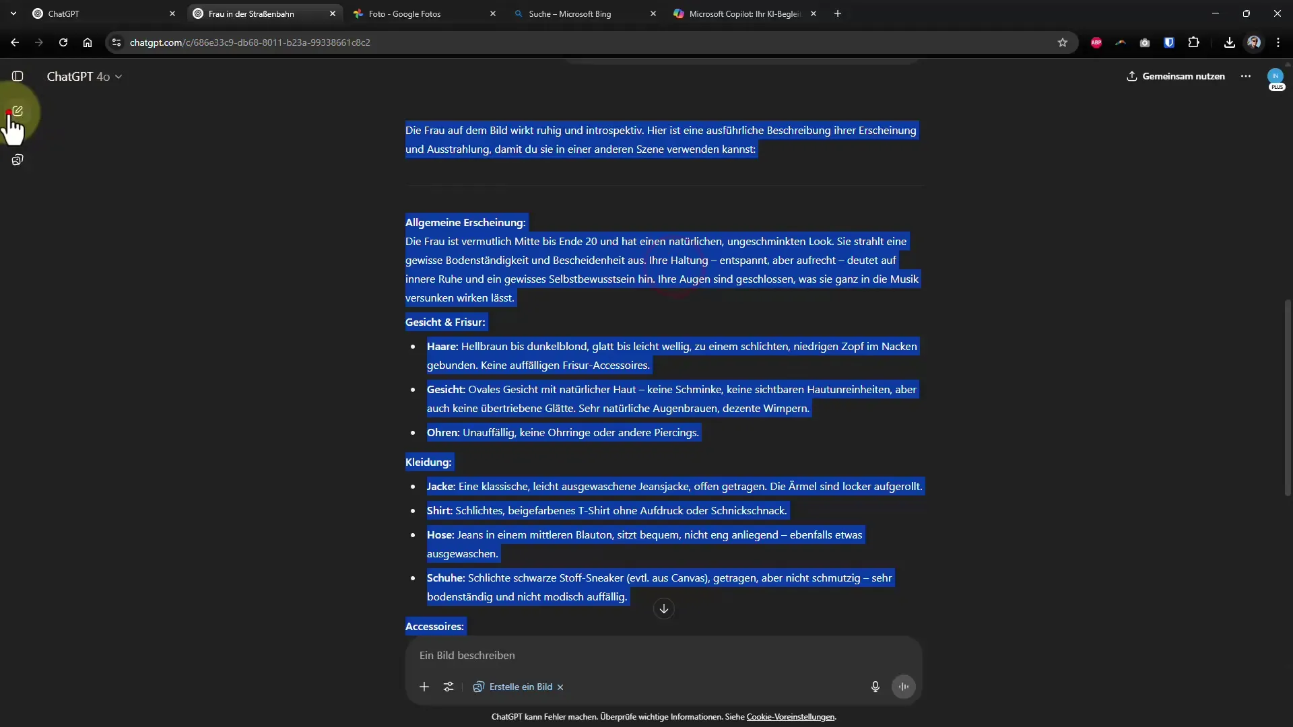This screenshot has width=1293, height=727.
Task: Click the Gemeinsam nutzen share button
Action: 1176,76
